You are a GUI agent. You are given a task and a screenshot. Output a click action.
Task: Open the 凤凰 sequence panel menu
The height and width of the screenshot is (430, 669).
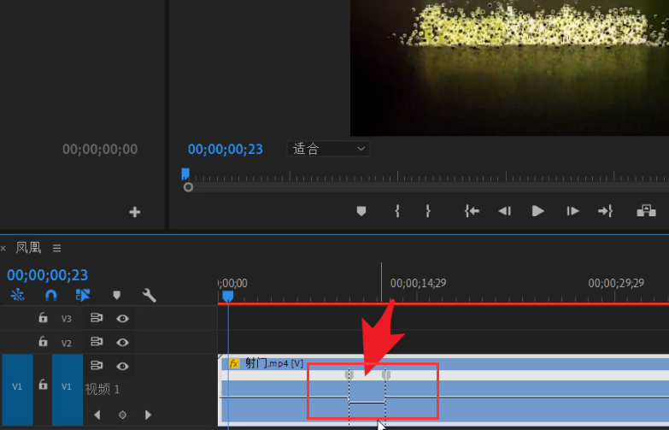56,248
